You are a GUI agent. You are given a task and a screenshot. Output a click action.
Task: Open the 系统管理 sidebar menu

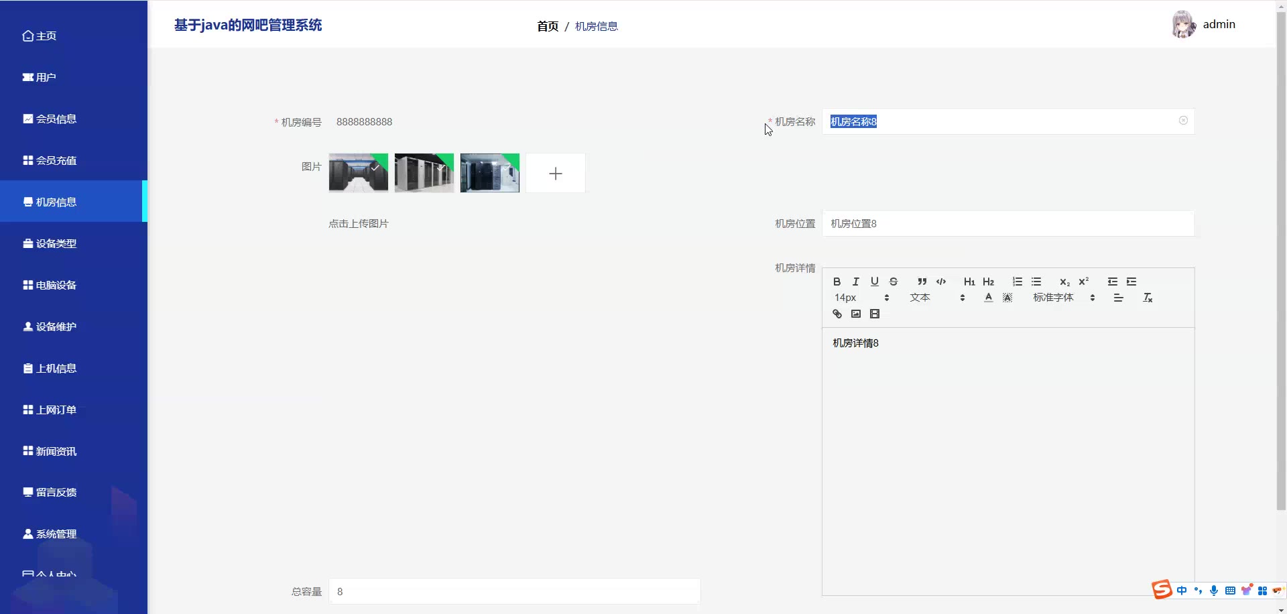pos(74,534)
